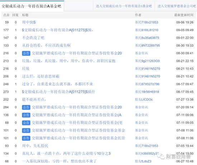197x165 pixels.
Task: Open the 垃圾 post dated 08-21 10:43
Action: (x=26, y=69)
